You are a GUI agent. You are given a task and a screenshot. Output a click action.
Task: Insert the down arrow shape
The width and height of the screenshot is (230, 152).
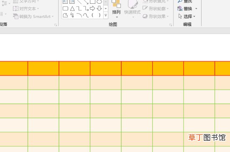[x=99, y=8]
